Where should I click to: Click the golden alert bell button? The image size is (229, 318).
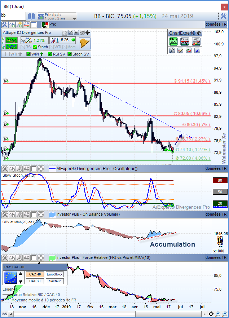pos(85,43)
